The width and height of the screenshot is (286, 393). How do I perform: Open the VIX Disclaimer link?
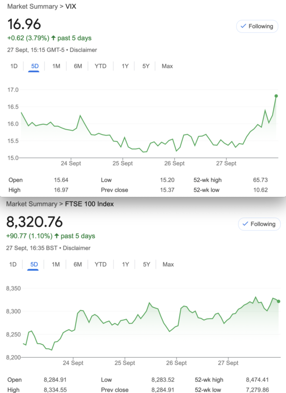click(83, 50)
